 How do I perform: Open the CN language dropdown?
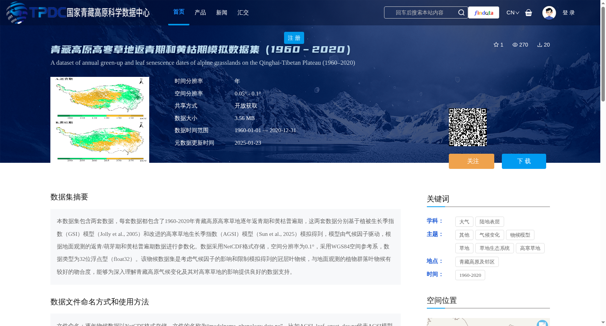coord(513,12)
